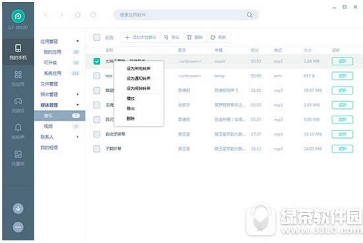Preview the 2.65 MB song

tap(342, 105)
